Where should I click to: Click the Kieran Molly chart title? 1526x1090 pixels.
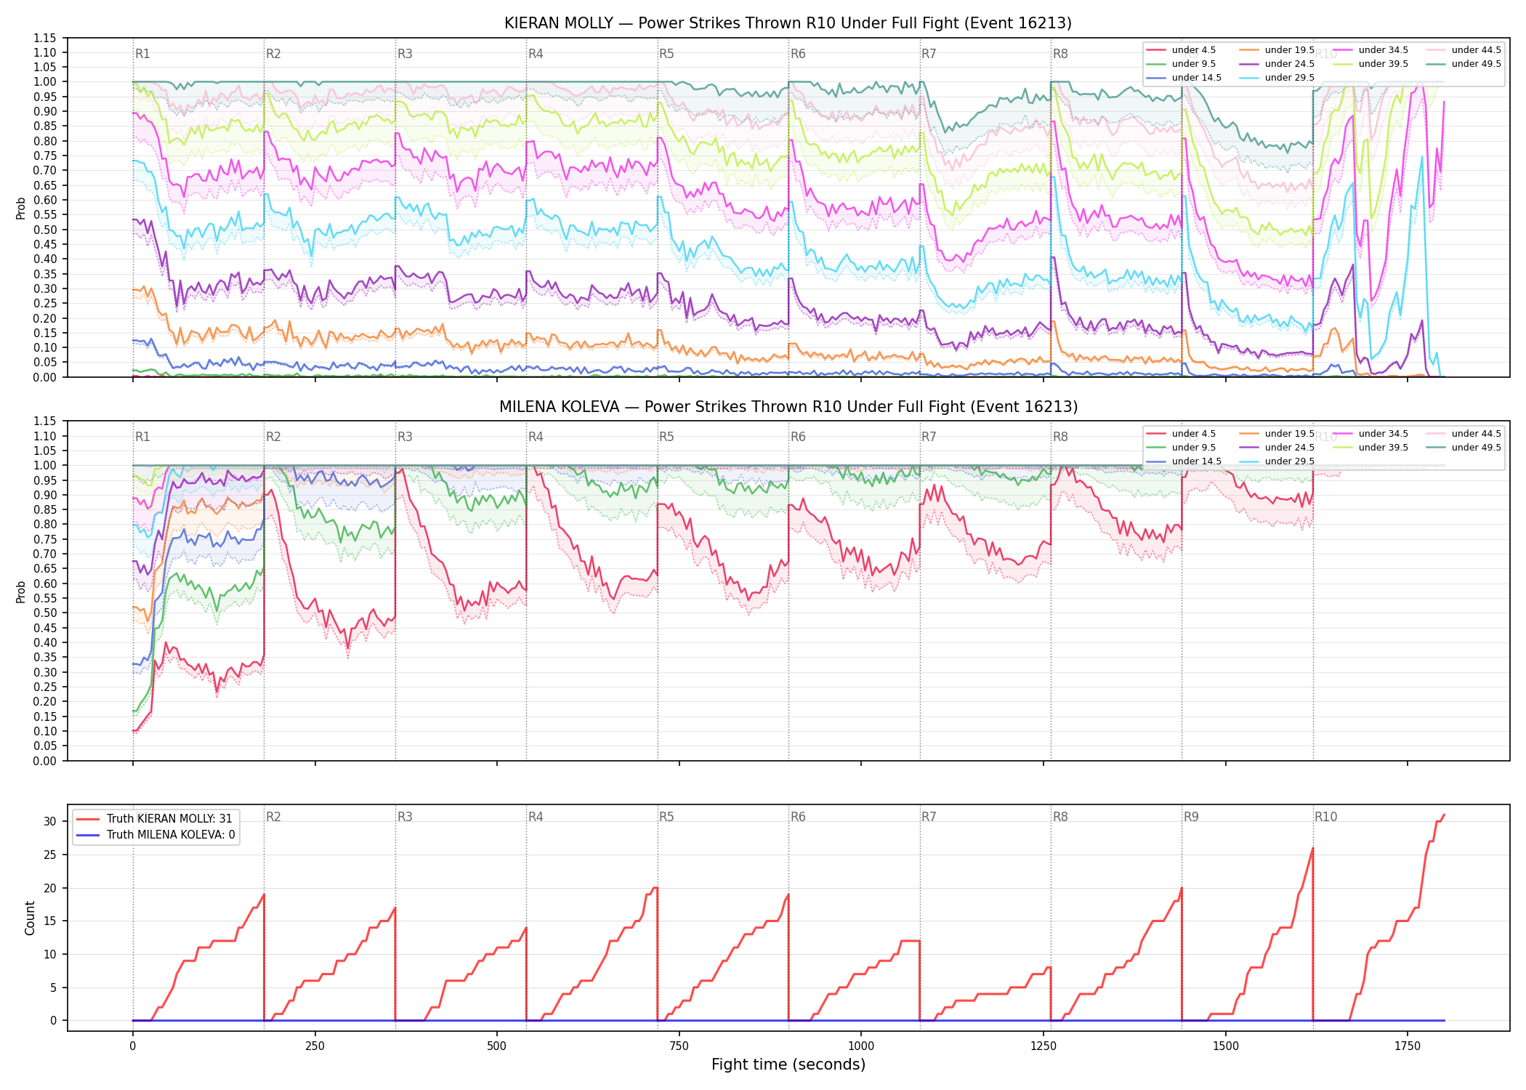click(788, 23)
